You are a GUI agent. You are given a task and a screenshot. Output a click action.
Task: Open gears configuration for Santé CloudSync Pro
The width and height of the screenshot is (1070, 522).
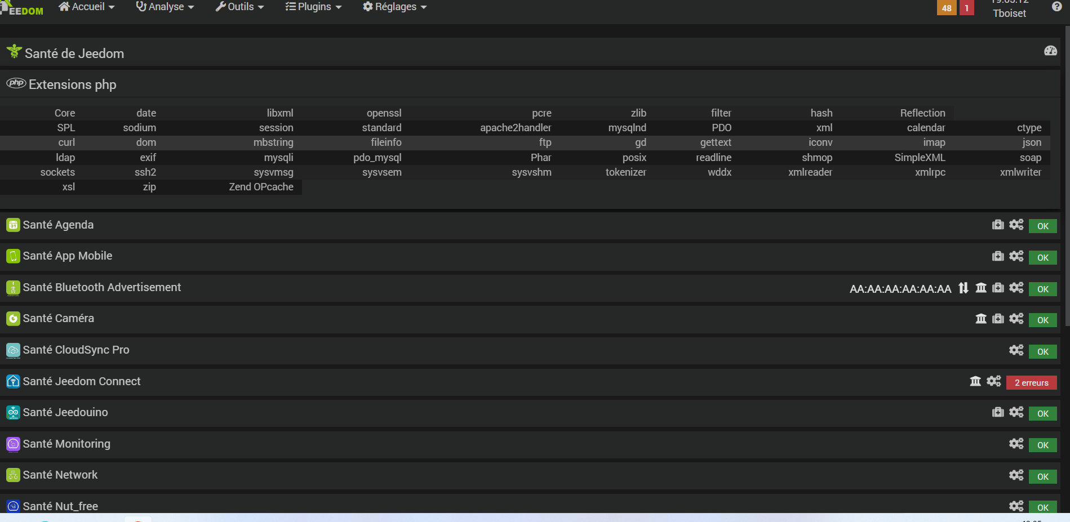tap(1016, 350)
